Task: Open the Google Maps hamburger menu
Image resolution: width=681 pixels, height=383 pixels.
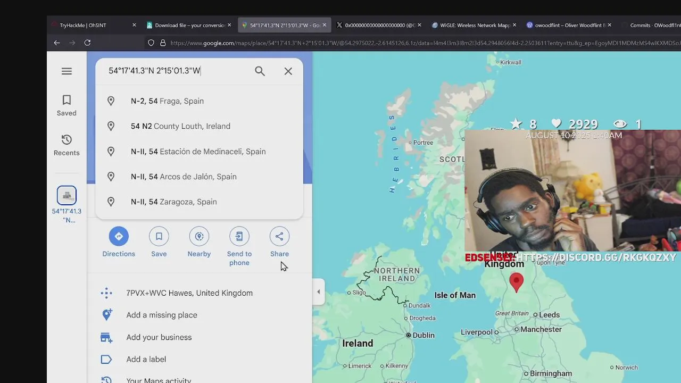Action: [67, 71]
